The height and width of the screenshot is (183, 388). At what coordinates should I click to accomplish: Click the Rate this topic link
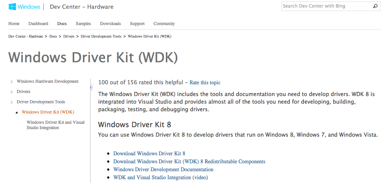205,82
